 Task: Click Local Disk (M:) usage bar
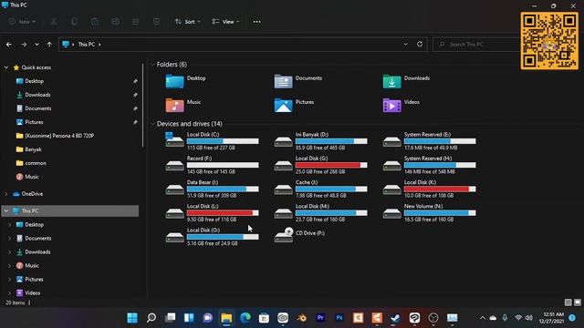[331, 212]
